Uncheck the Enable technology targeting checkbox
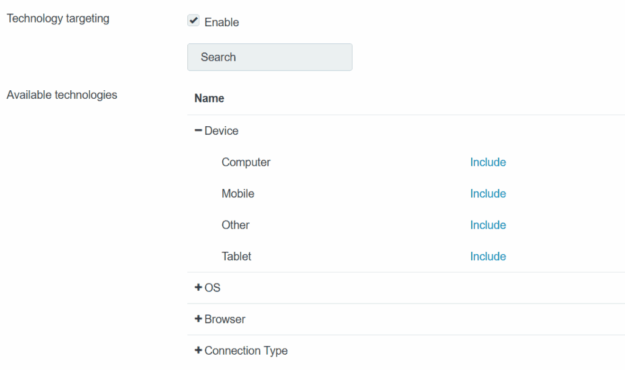 pyautogui.click(x=193, y=21)
